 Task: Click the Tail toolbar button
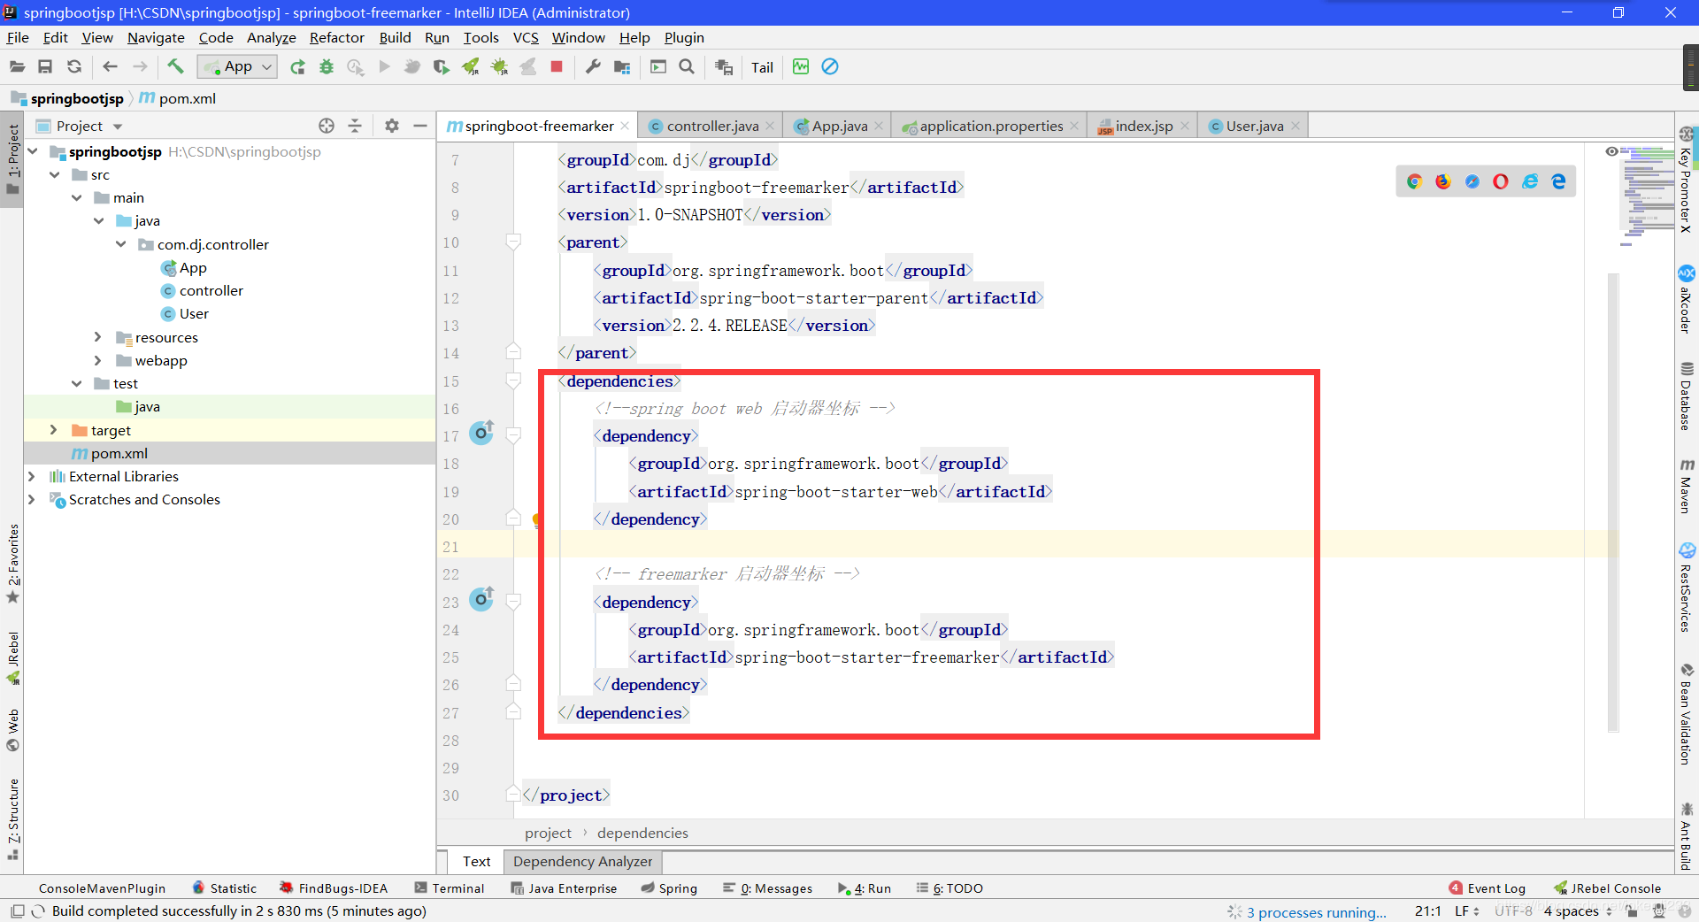click(762, 67)
